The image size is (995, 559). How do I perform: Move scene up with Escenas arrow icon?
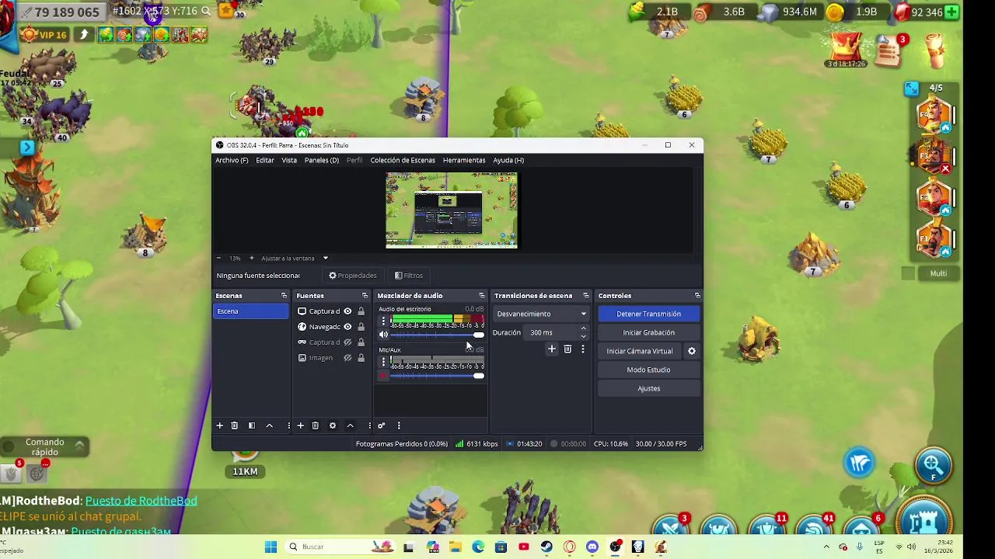click(269, 425)
